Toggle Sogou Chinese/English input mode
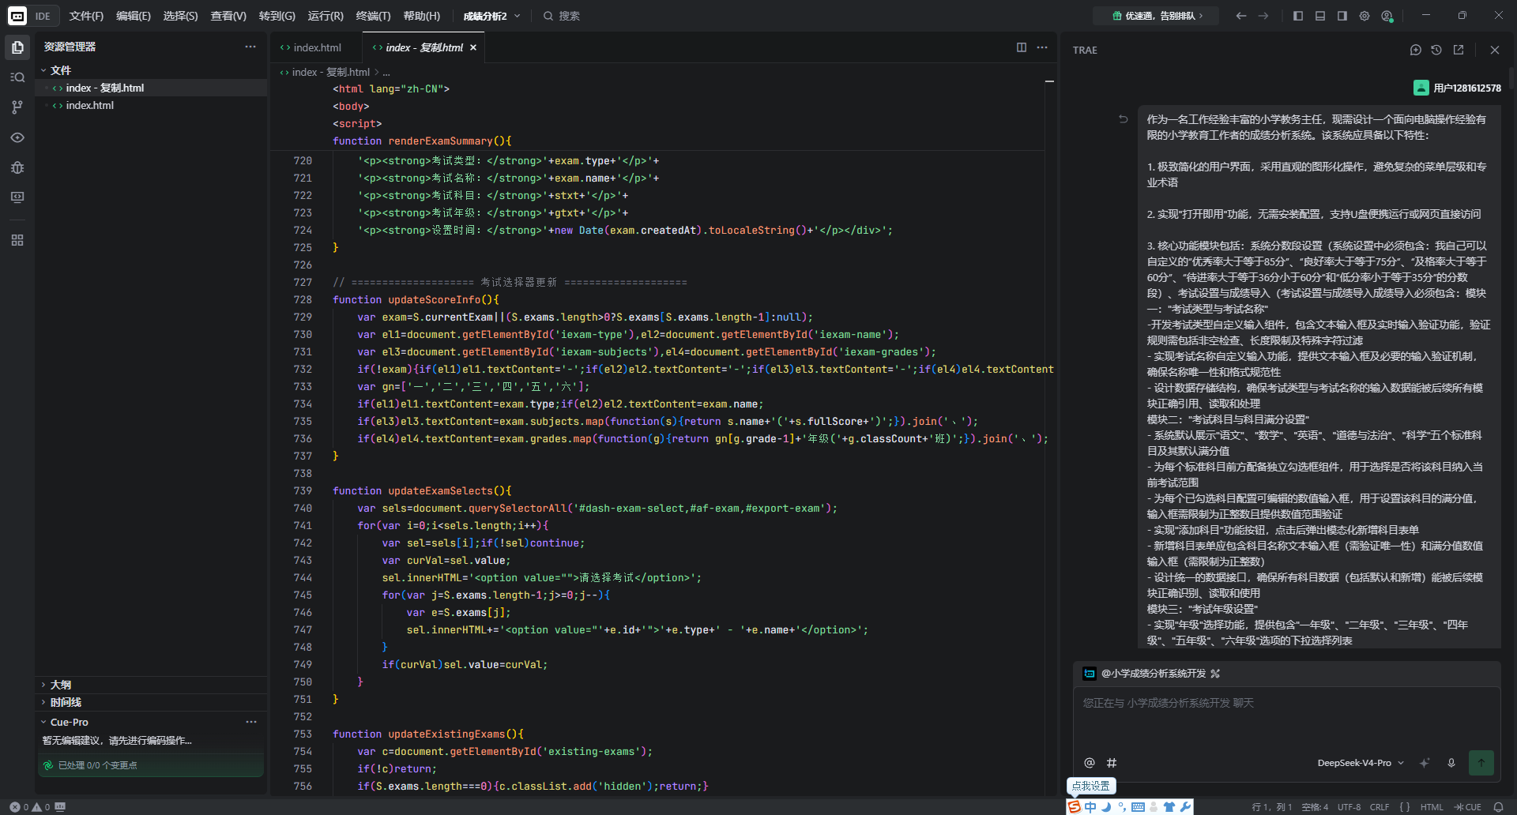The height and width of the screenshot is (815, 1517). click(1090, 807)
